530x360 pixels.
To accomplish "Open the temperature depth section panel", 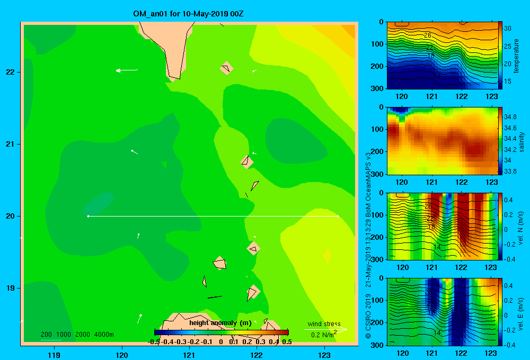I will point(443,56).
